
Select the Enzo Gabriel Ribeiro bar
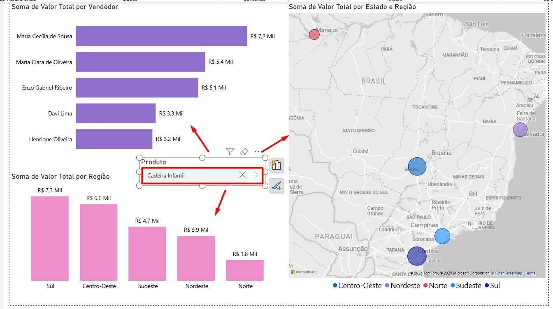tap(137, 88)
